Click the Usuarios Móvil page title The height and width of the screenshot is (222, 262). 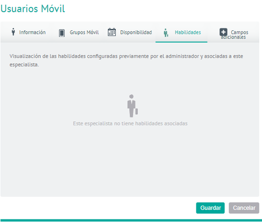(33, 8)
